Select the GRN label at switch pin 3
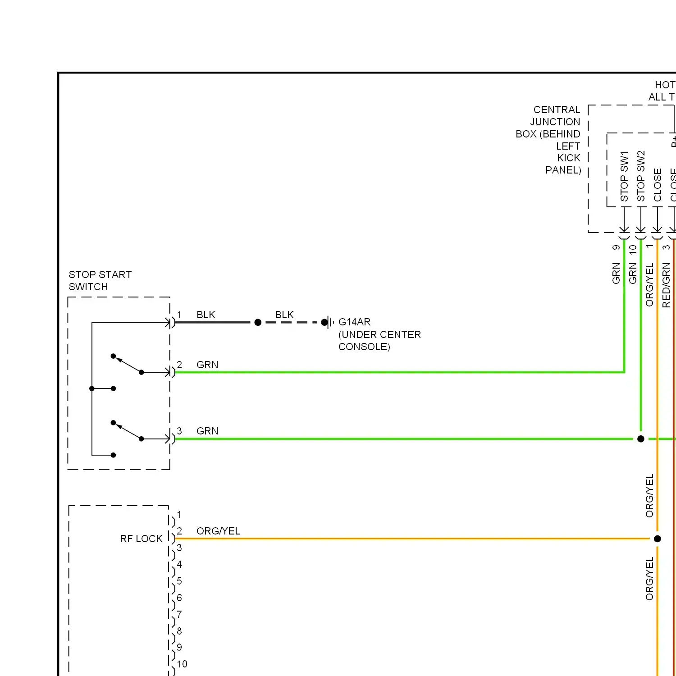Screen dimensions: 676x676 (x=207, y=431)
